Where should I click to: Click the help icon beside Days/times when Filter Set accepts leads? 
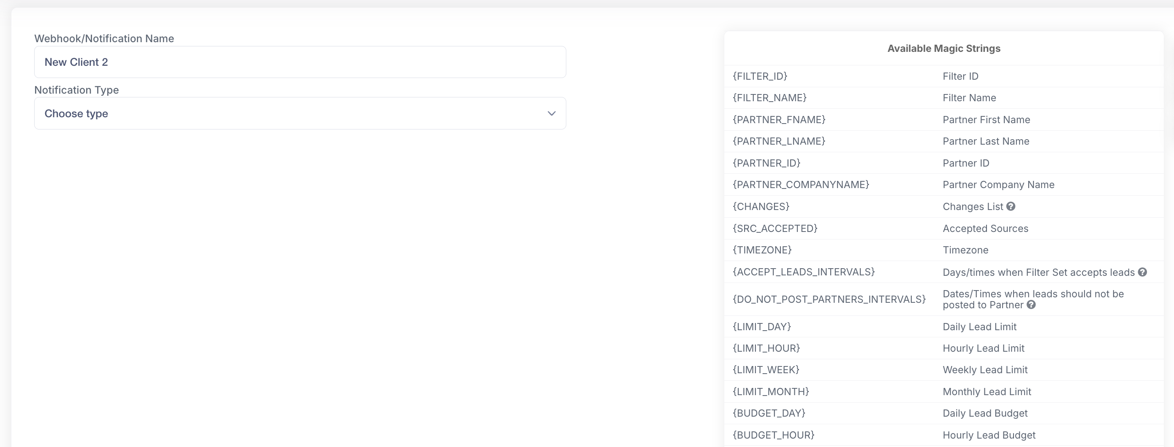pyautogui.click(x=1142, y=272)
